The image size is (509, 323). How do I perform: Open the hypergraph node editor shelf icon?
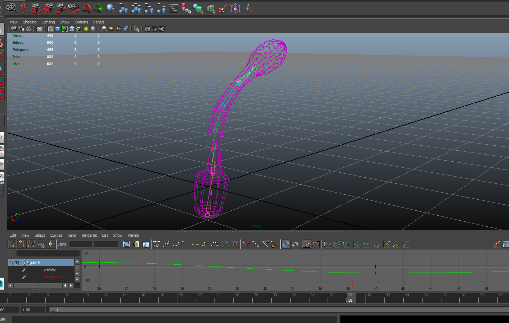174,8
